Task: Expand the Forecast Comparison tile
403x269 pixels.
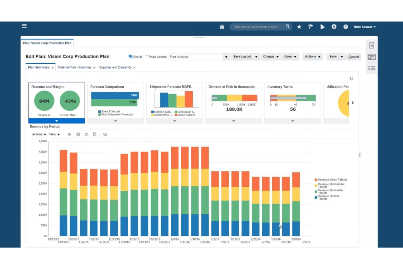Action: pos(116,121)
